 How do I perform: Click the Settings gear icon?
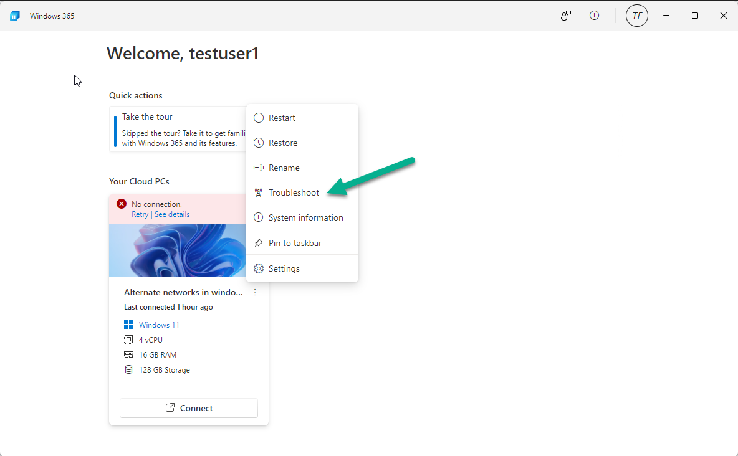tap(259, 268)
